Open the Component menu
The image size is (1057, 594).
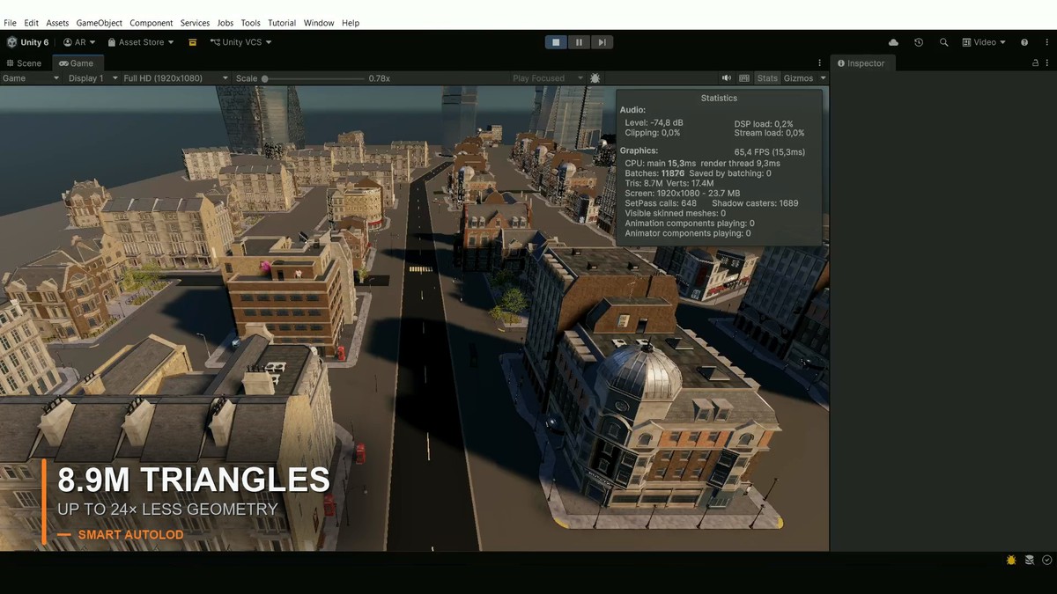pos(152,23)
